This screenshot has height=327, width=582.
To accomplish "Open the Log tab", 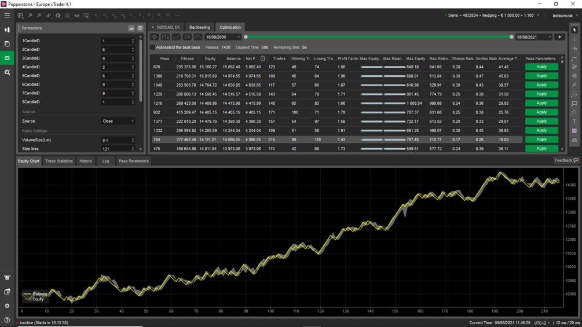I will [106, 161].
